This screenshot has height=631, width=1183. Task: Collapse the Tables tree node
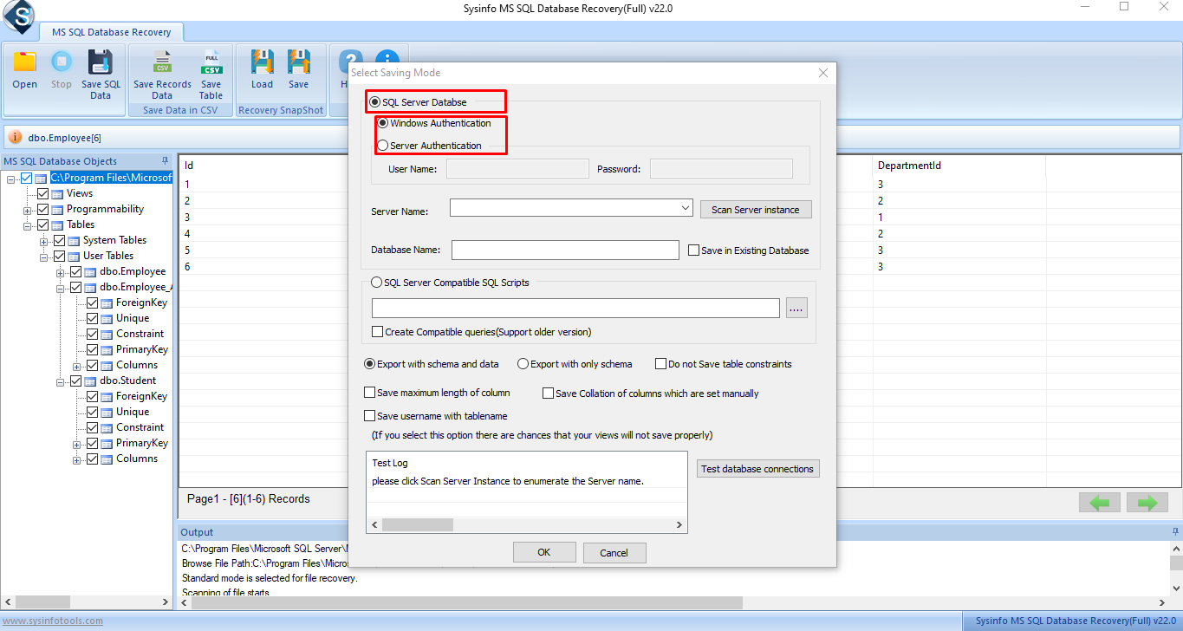[x=28, y=225]
